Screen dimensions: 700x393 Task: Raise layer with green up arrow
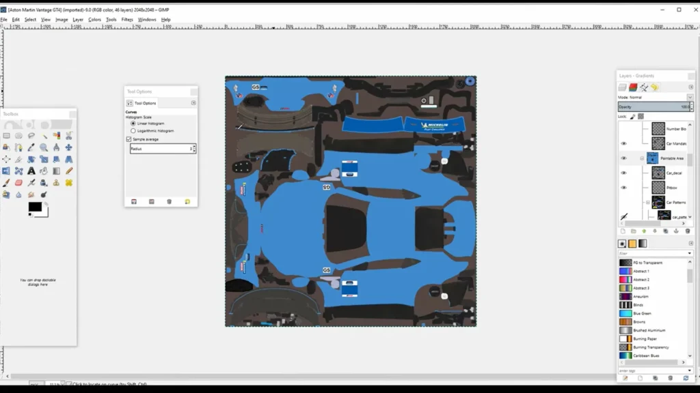[x=644, y=231]
